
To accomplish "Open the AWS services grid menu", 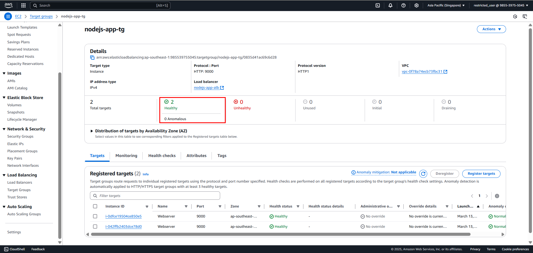I will (x=23, y=5).
